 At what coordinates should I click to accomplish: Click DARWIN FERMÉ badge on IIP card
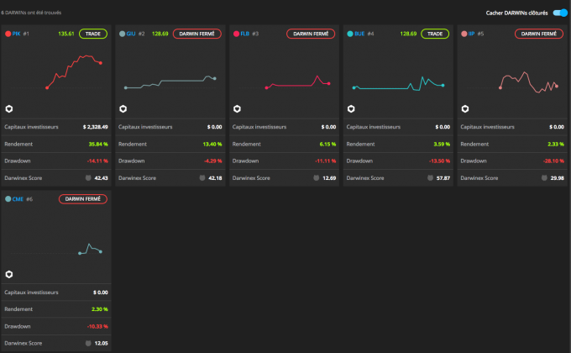click(539, 34)
